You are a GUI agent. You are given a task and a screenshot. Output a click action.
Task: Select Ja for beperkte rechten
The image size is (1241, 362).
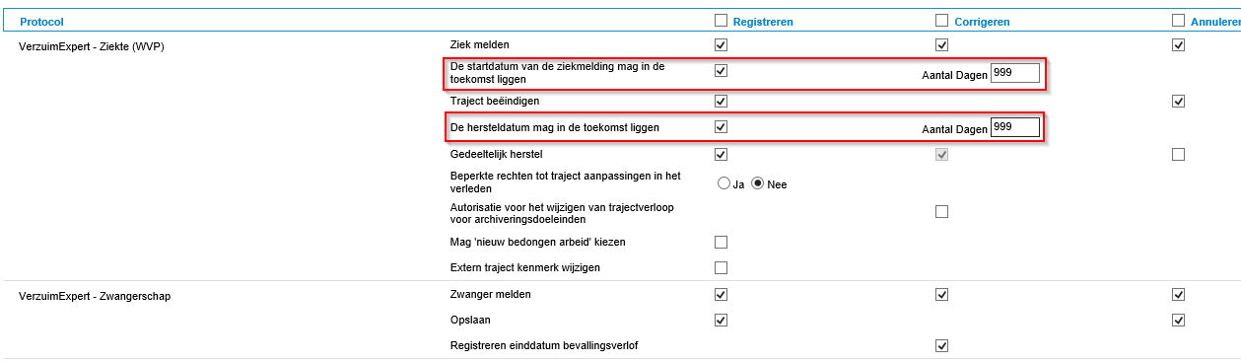tap(724, 183)
